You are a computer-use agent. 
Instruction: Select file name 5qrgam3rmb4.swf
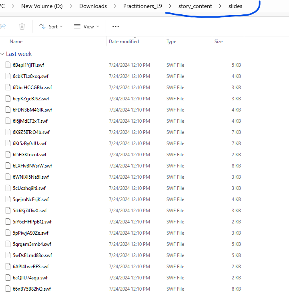pyautogui.click(x=32, y=244)
